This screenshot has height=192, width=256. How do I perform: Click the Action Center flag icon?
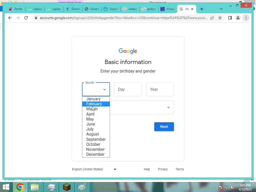pos(220,187)
